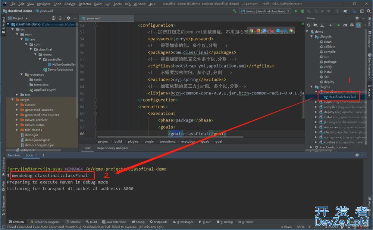373x230 pixels.
Task: Switch to Dependency Analyzer tab
Action: 113,148
